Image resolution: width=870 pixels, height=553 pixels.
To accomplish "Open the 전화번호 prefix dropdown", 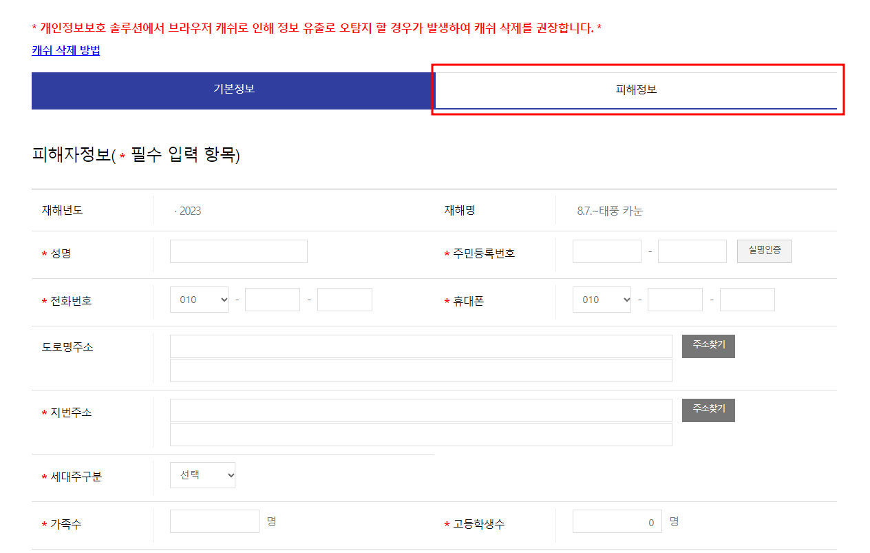I will pyautogui.click(x=199, y=299).
